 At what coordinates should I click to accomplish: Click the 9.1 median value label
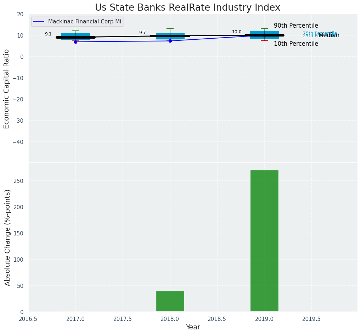pyautogui.click(x=48, y=34)
